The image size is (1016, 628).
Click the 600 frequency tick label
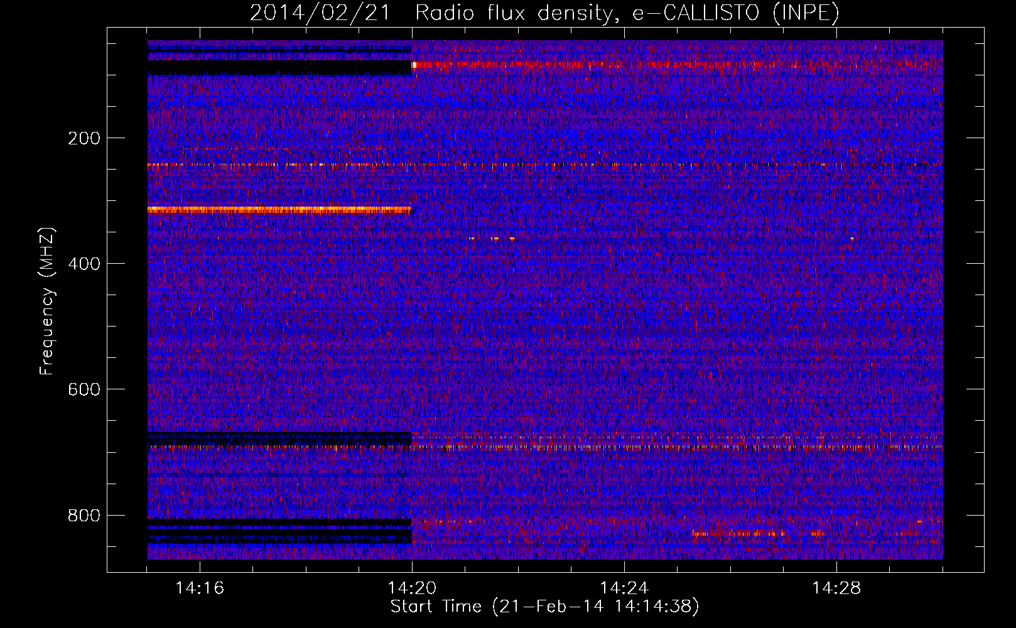tap(84, 389)
